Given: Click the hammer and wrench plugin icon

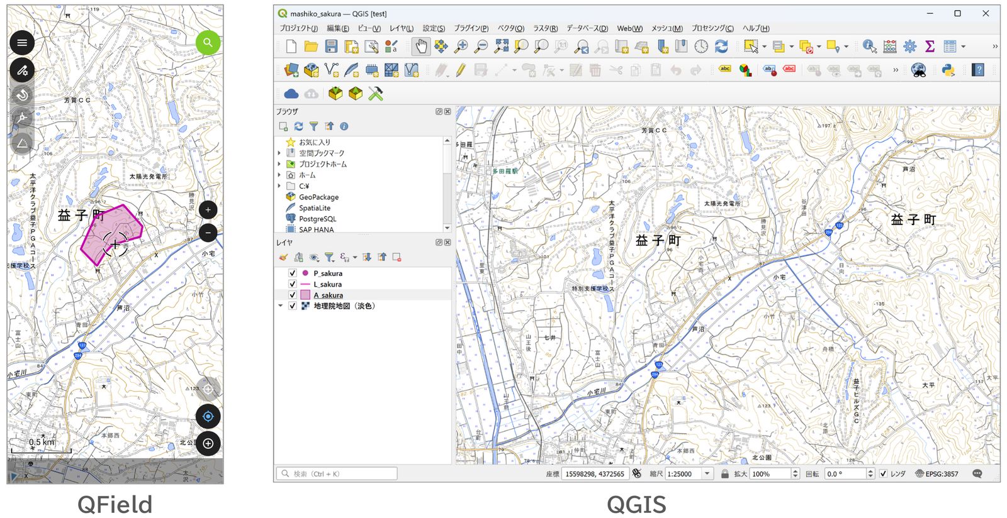Looking at the screenshot, I should click(376, 94).
